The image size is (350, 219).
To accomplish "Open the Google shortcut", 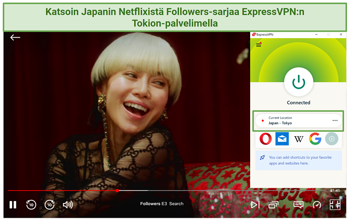I will [x=315, y=139].
